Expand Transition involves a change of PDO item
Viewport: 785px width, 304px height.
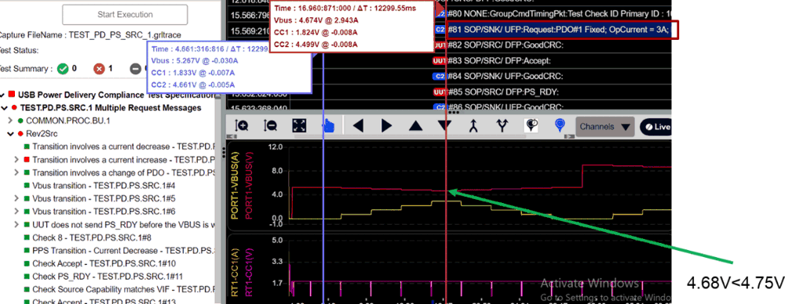tap(16, 173)
